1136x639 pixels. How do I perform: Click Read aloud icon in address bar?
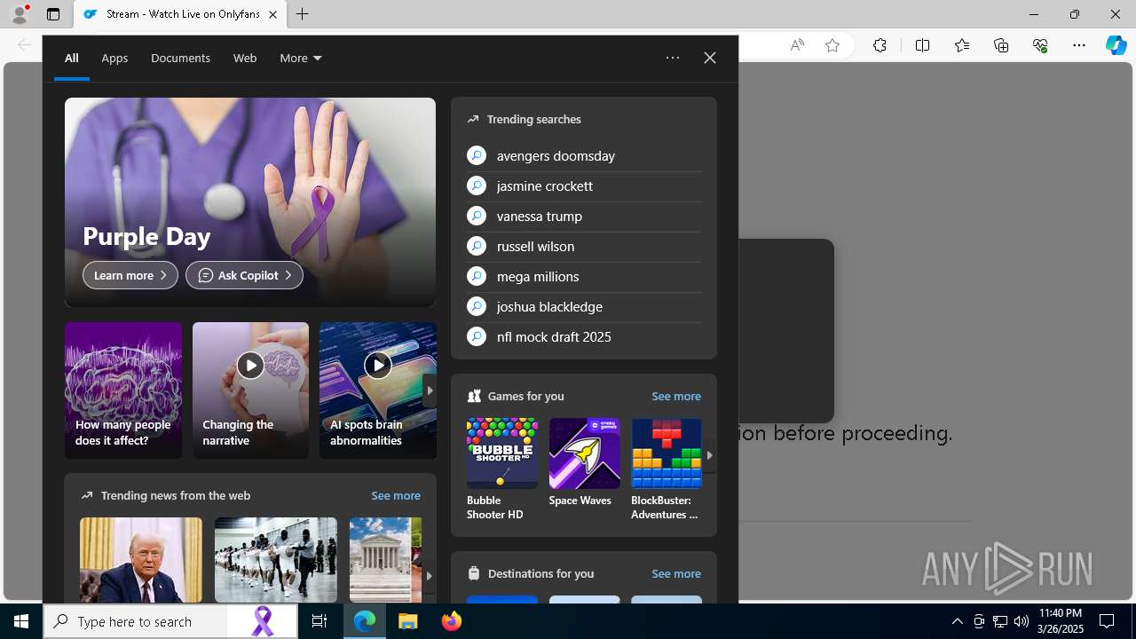pos(797,45)
